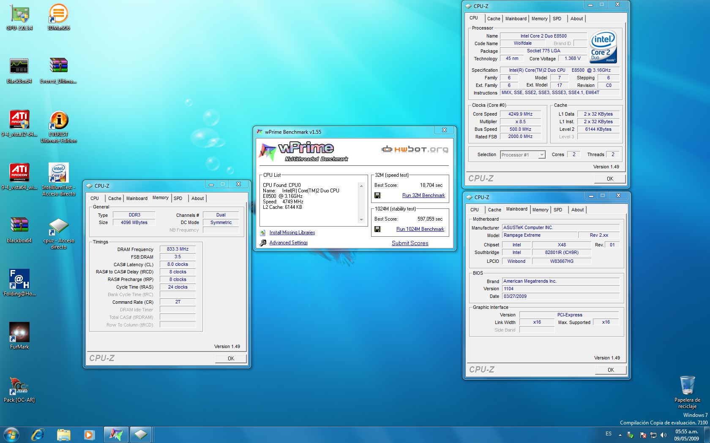The height and width of the screenshot is (443, 710).
Task: Click the volume speaker tray icon
Action: pyautogui.click(x=664, y=435)
